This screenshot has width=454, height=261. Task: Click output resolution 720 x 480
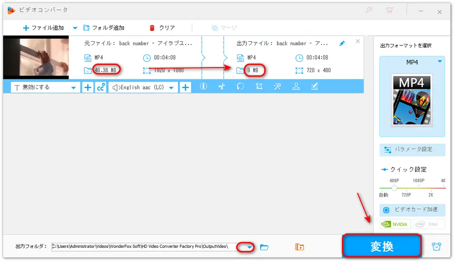click(x=319, y=70)
